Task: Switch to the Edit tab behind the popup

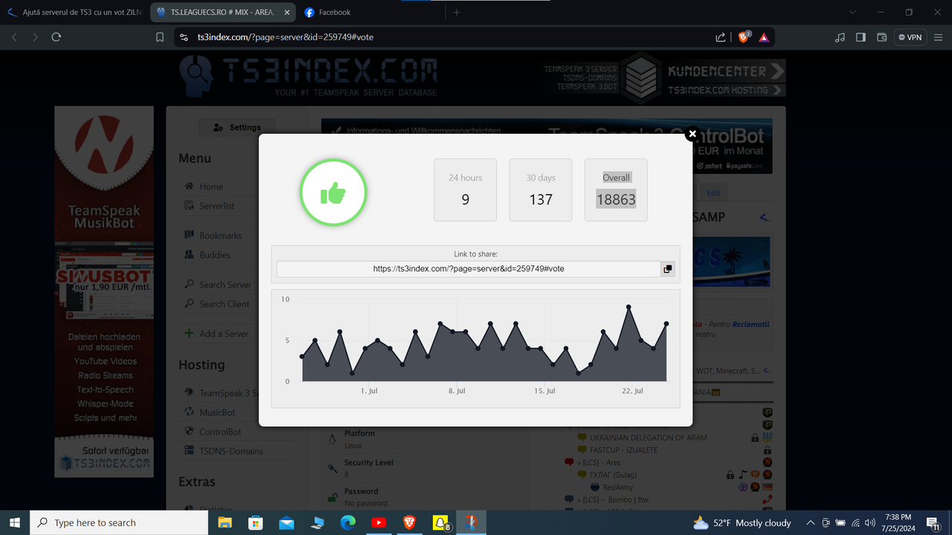Action: [x=713, y=192]
